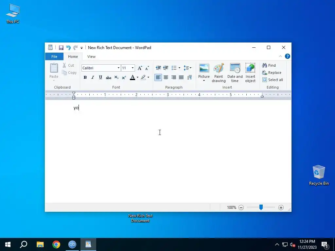Align text right
The image size is (335, 251).
(174, 77)
